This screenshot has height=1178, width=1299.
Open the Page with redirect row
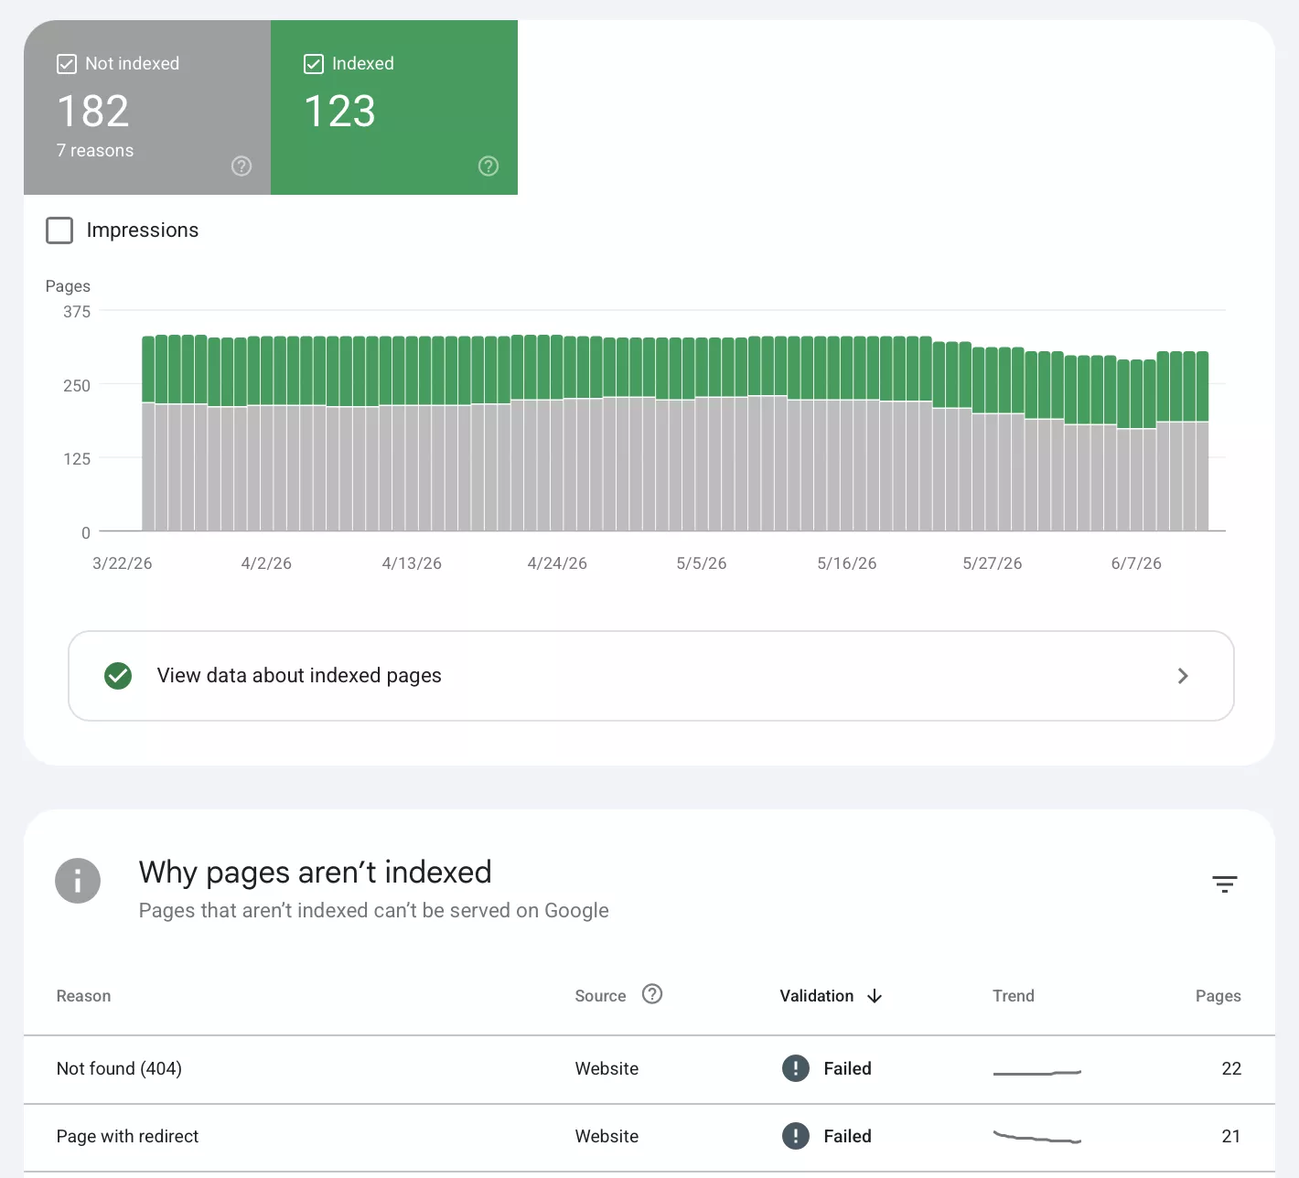pos(649,1137)
